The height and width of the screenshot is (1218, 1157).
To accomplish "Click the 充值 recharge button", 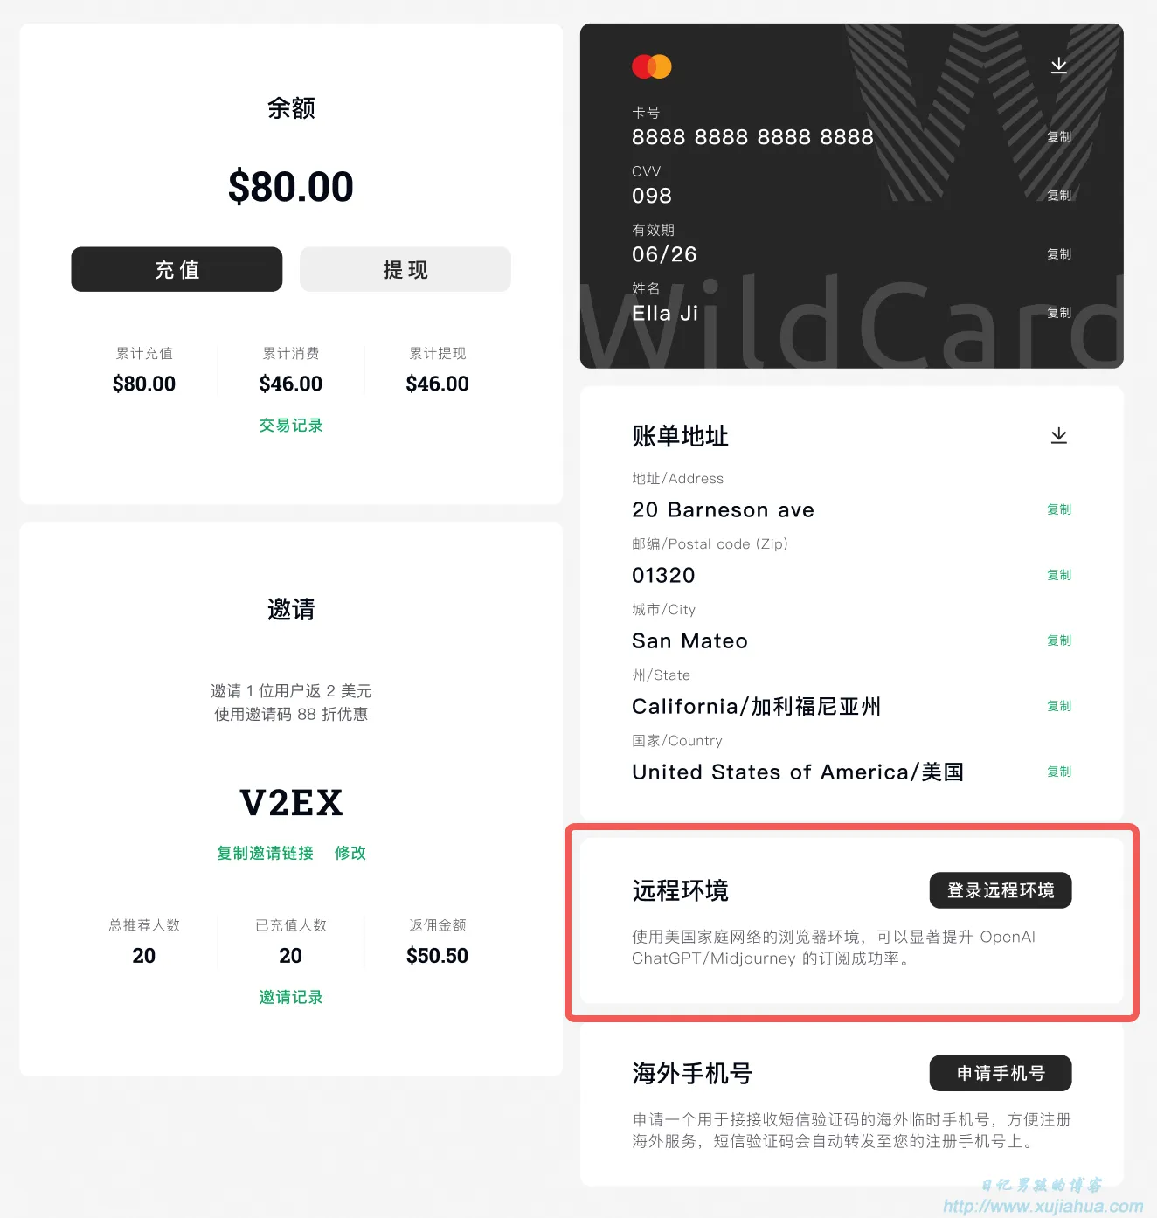I will pyautogui.click(x=177, y=269).
